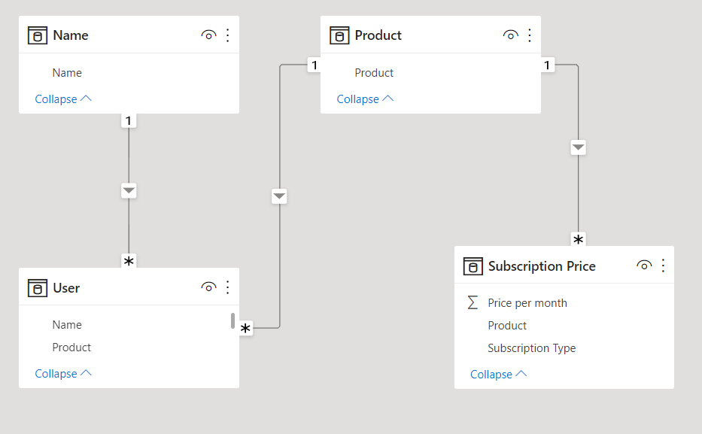
Task: Click the 1 marker left of Product table
Action: (315, 65)
